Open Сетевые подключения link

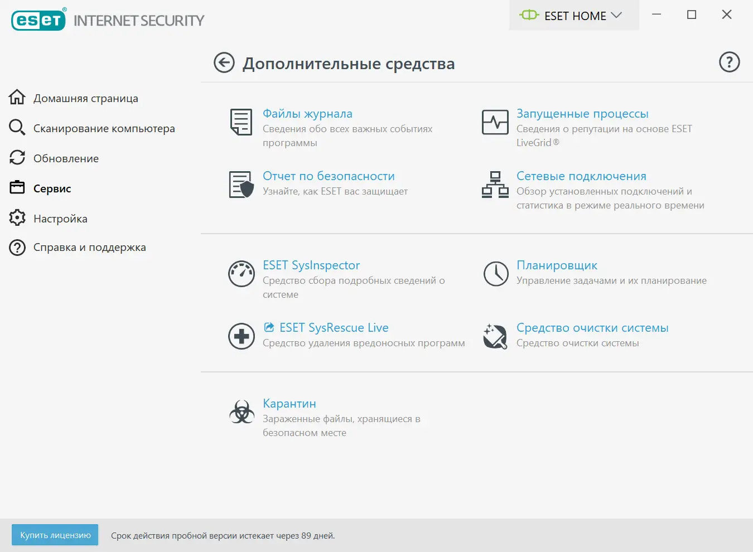(x=581, y=176)
